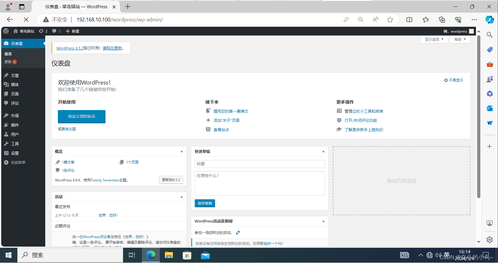Click the taskbar search box
The height and width of the screenshot is (263, 498).
click(70, 255)
